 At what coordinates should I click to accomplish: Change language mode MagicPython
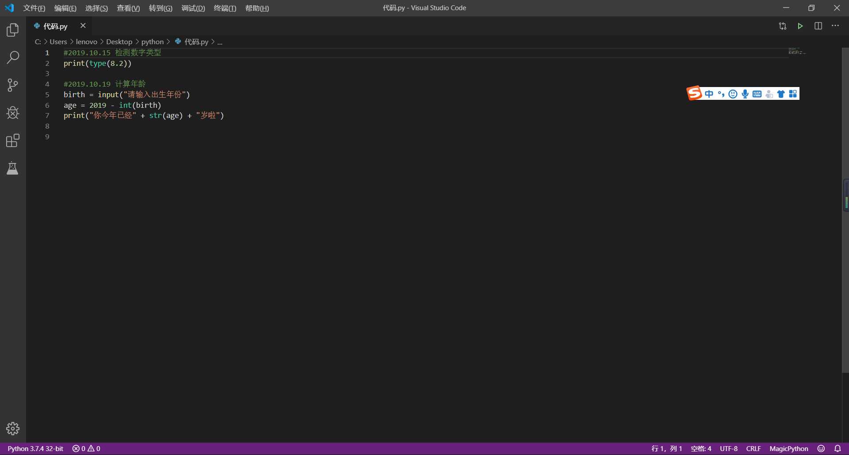[789, 448]
